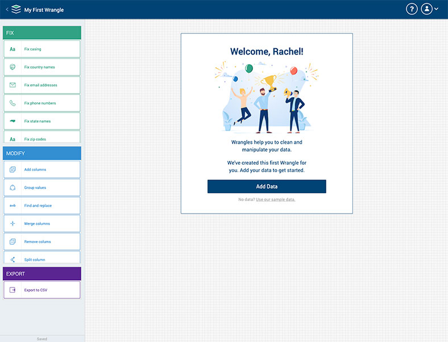Click the Group values icon
This screenshot has height=342, width=448.
(13, 187)
